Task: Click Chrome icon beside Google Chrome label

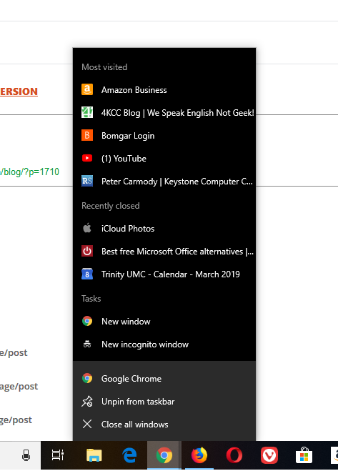Action: [87, 378]
